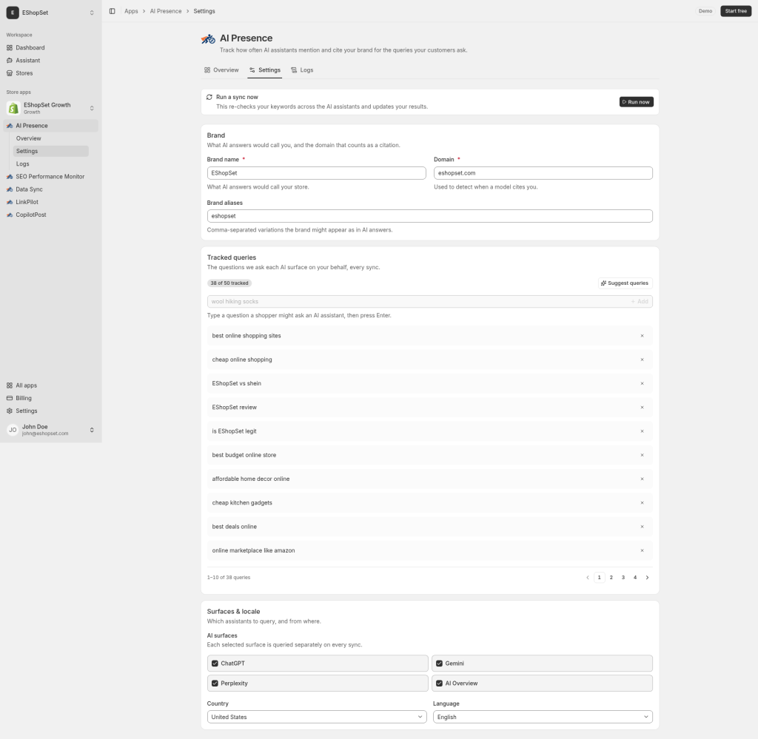The height and width of the screenshot is (739, 758).
Task: Remove query 'best deals online'
Action: point(642,527)
